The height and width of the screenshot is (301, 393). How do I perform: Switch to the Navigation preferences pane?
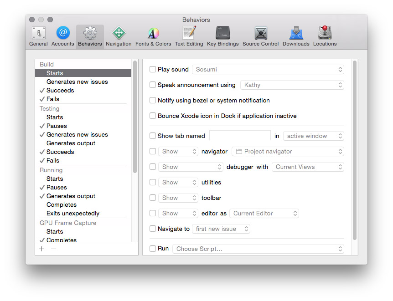point(119,36)
